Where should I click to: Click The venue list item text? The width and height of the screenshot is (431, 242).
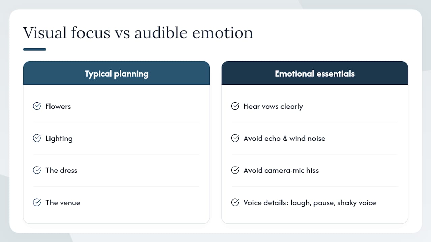click(x=63, y=203)
